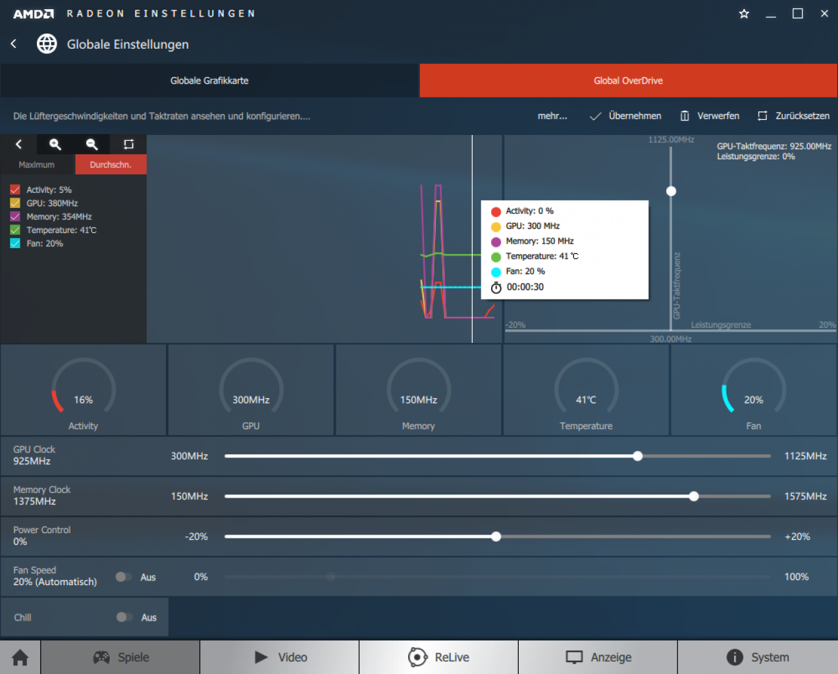Click mehr... to show more options
Image resolution: width=838 pixels, height=674 pixels.
click(x=552, y=116)
